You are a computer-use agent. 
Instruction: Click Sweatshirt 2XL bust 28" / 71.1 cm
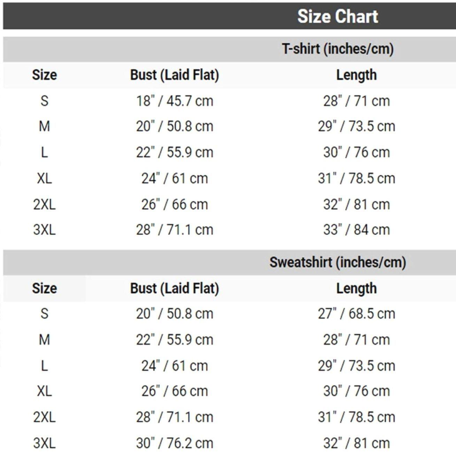175,417
